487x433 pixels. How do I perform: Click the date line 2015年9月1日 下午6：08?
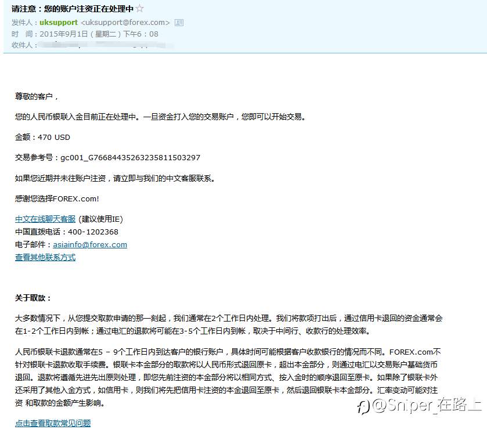click(99, 34)
